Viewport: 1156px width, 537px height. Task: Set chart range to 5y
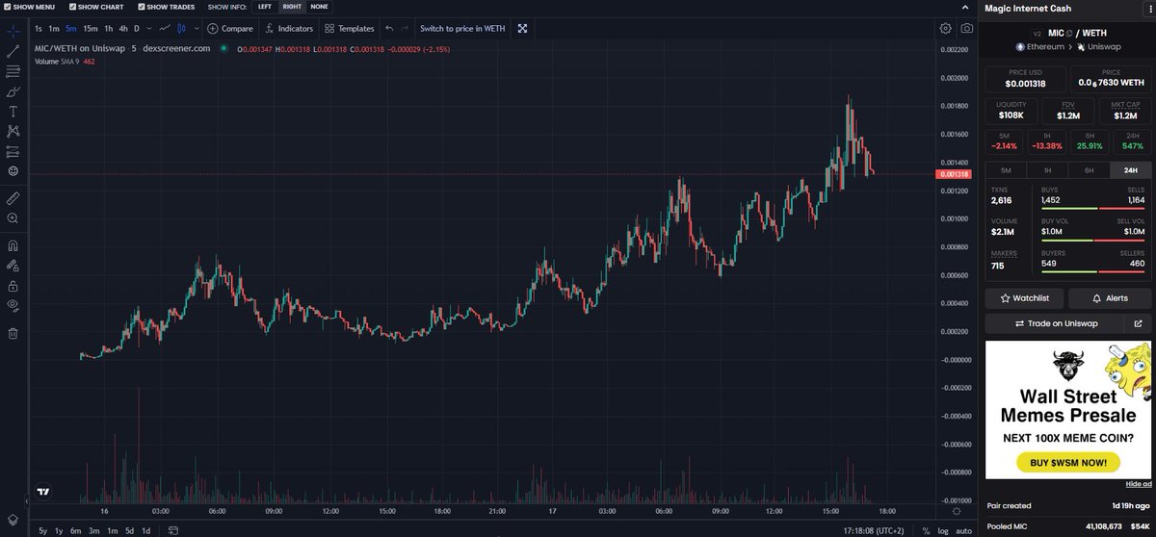[x=43, y=530]
